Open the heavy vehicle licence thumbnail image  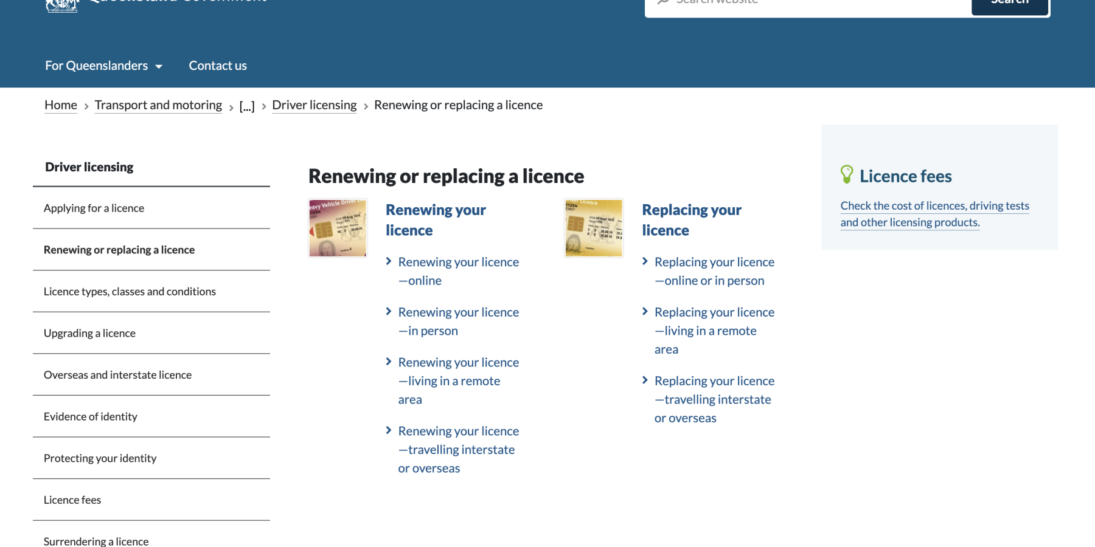coord(338,228)
